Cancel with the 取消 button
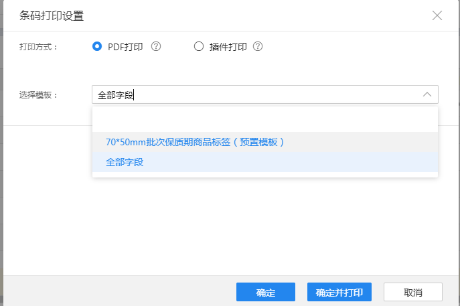This screenshot has width=460, height=306. (412, 293)
